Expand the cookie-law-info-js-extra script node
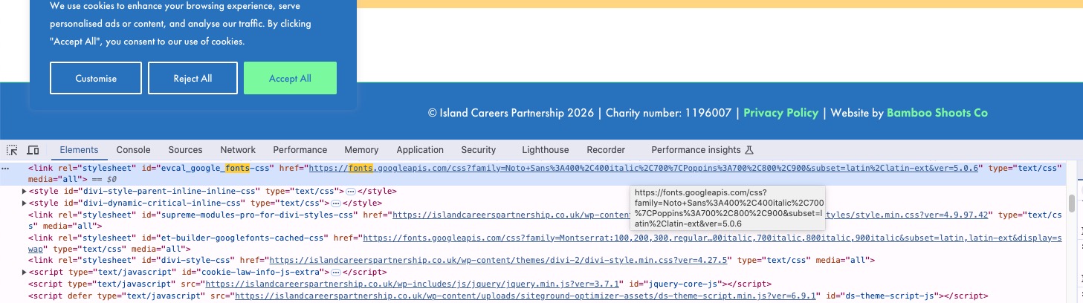Image resolution: width=1083 pixels, height=303 pixels. pos(25,273)
